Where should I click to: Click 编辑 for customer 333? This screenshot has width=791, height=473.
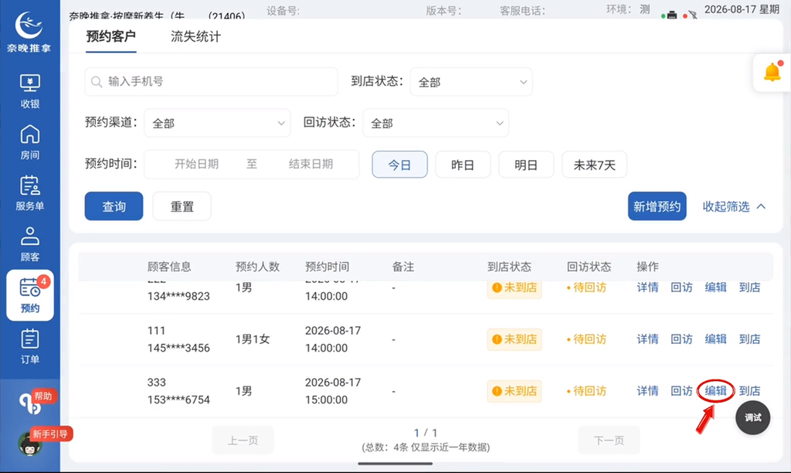[x=715, y=391]
